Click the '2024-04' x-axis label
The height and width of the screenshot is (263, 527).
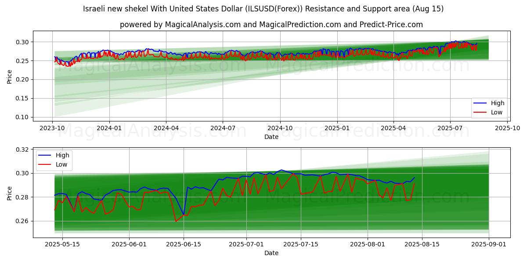166,128
